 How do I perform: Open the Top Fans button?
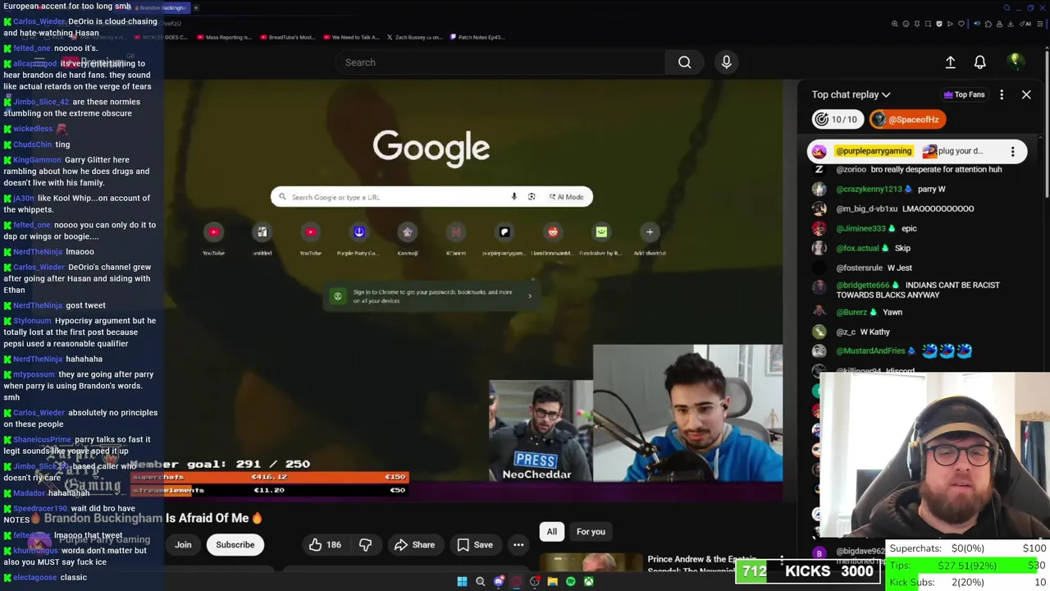[x=964, y=94]
